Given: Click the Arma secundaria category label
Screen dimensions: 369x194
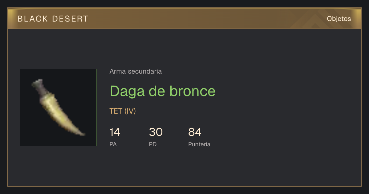Looking at the screenshot, I should 136,71.
